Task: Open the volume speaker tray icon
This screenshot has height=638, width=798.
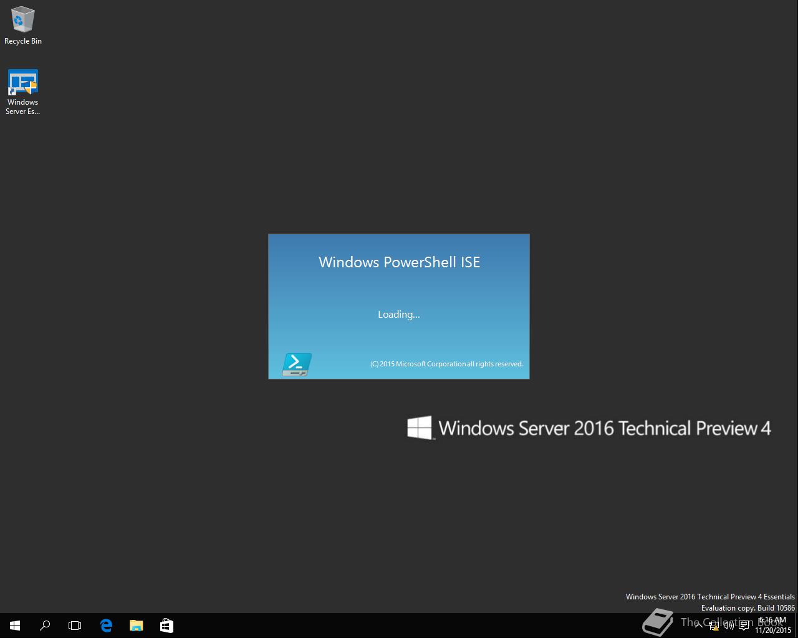Action: tap(729, 626)
